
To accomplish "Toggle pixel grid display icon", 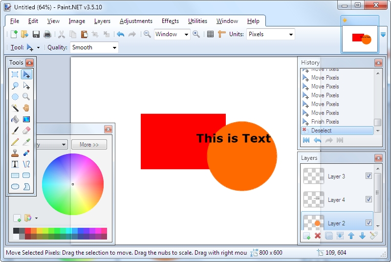I will (x=210, y=34).
